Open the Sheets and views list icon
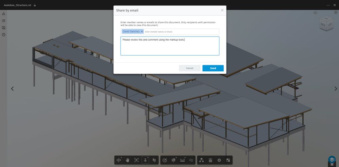The height and width of the screenshot is (167, 339). [3, 27]
